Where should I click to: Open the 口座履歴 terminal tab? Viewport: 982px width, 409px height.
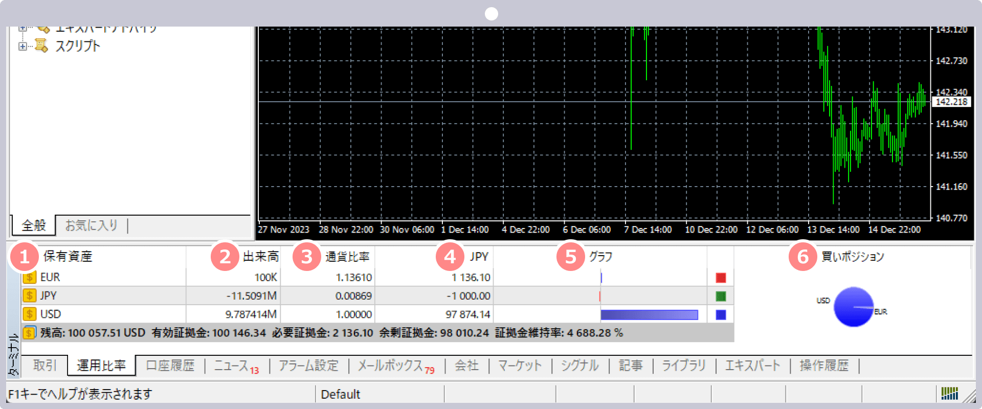click(170, 366)
